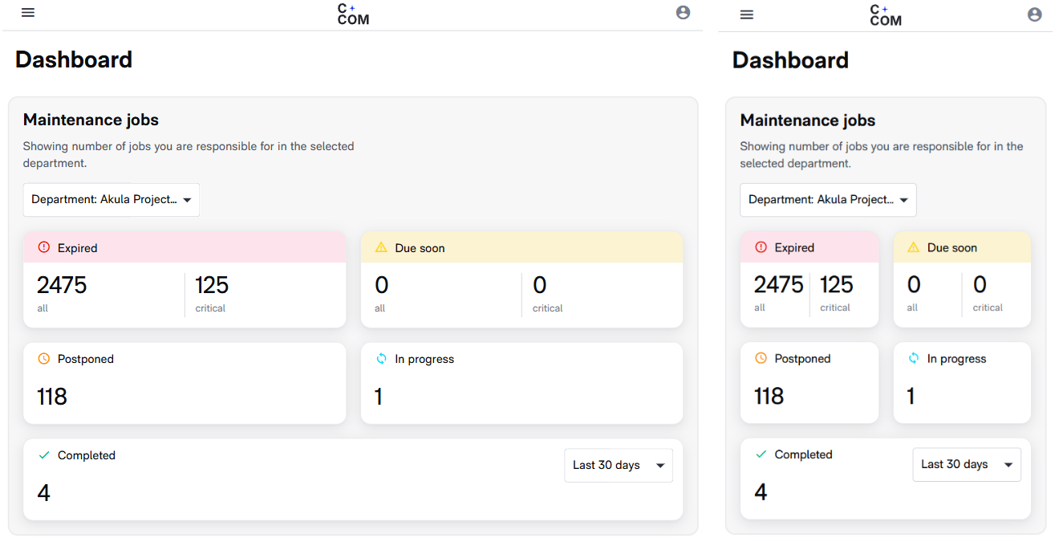Click the Completed checkmark icon, wide dashboard
This screenshot has height=542, width=1055.
(44, 455)
